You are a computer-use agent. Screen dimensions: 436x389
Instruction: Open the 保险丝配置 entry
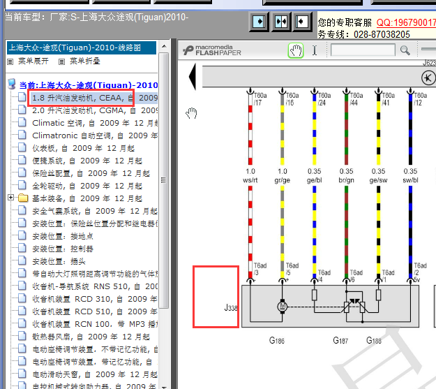[x=91, y=173]
